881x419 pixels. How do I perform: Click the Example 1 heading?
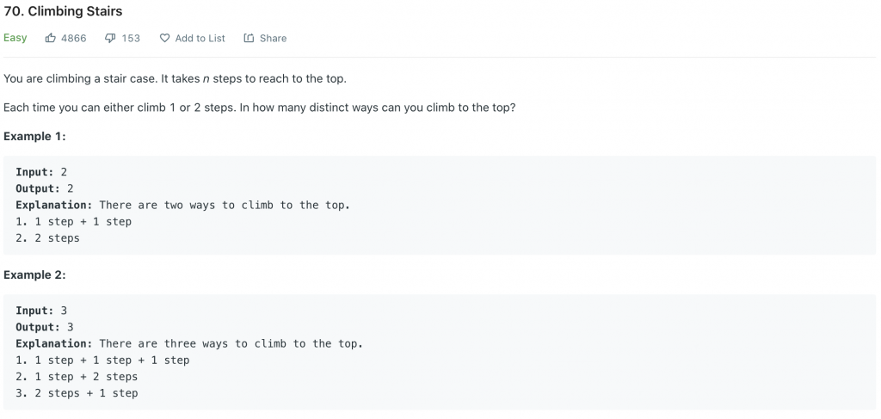(x=34, y=137)
